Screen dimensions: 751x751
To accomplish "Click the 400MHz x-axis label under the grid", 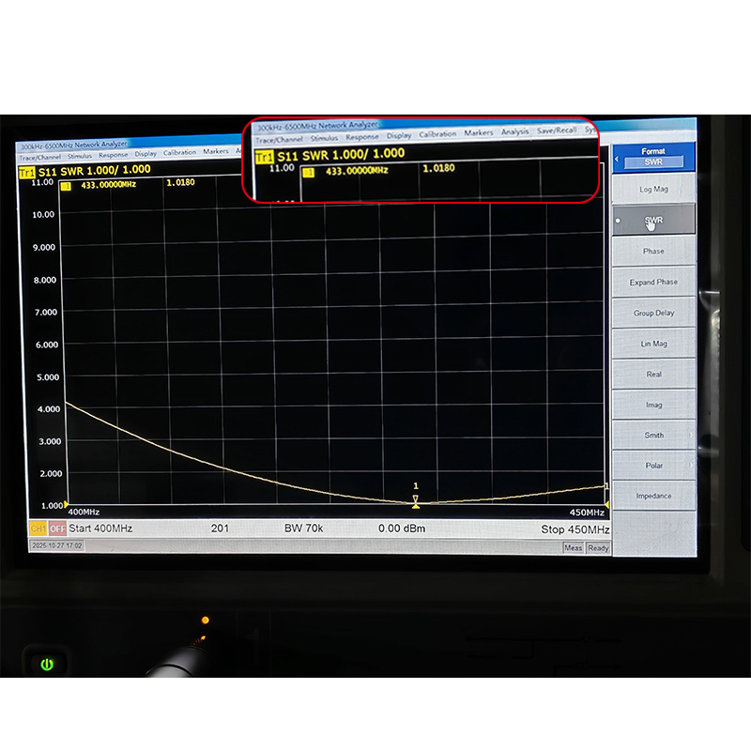I will click(84, 512).
